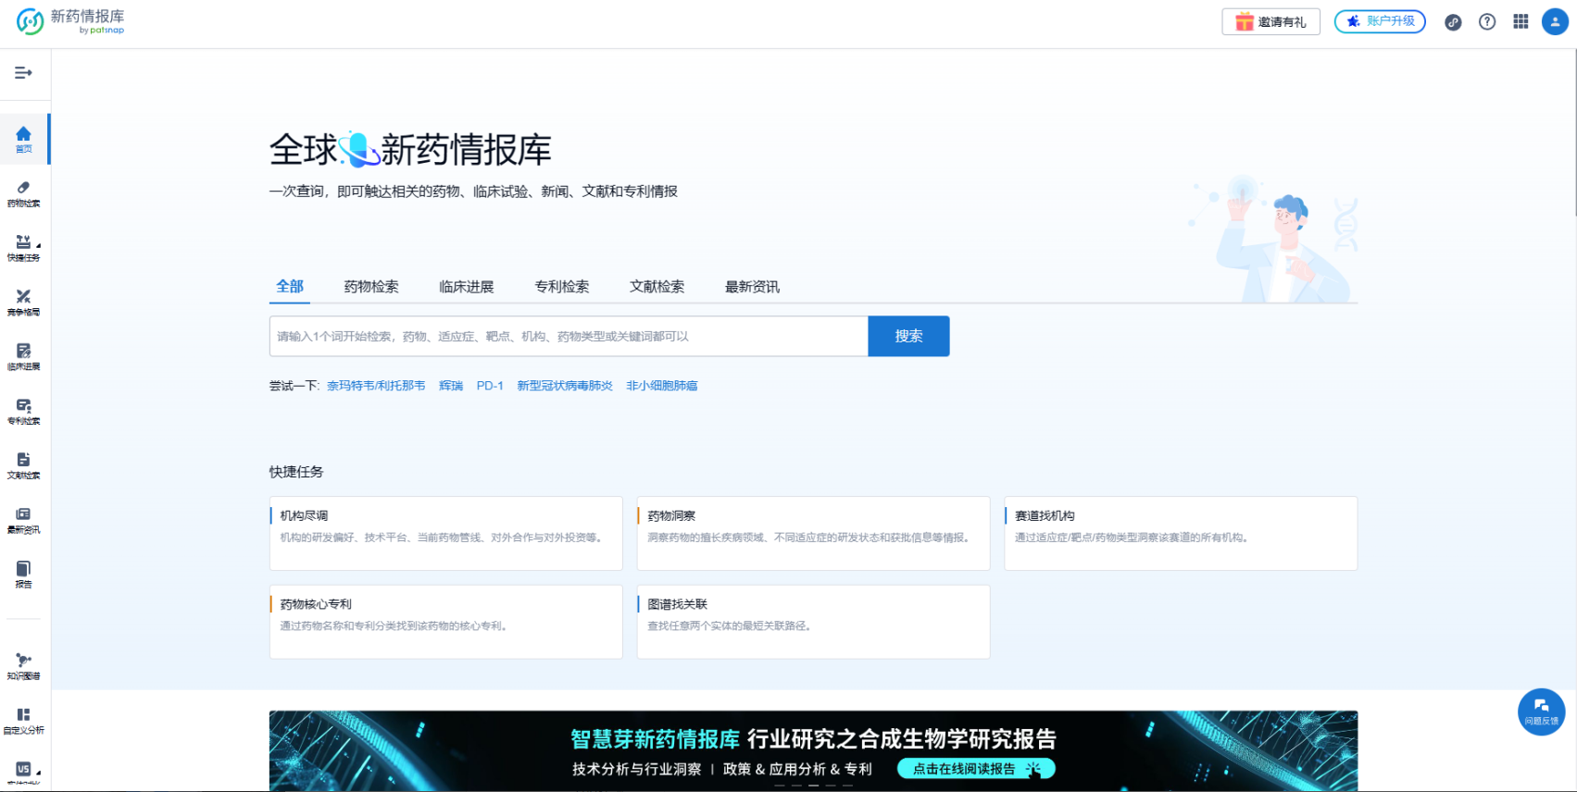The image size is (1577, 792).
Task: Open 报告 sidebar icon
Action: tap(23, 575)
